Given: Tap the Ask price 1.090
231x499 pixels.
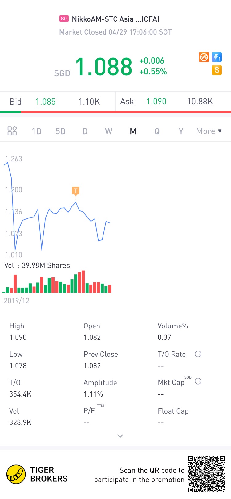Looking at the screenshot, I should (x=156, y=102).
